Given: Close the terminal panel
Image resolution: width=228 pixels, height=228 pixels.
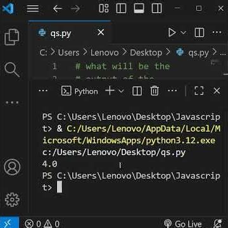Looking at the screenshot, I should [x=217, y=91].
